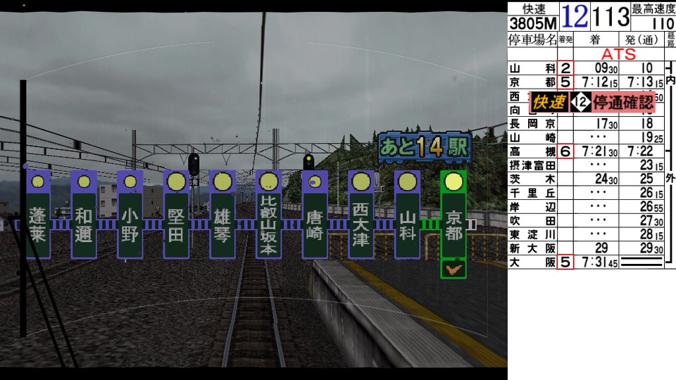Click the 千里丘 timetable row name
The width and height of the screenshot is (676, 380).
(532, 193)
